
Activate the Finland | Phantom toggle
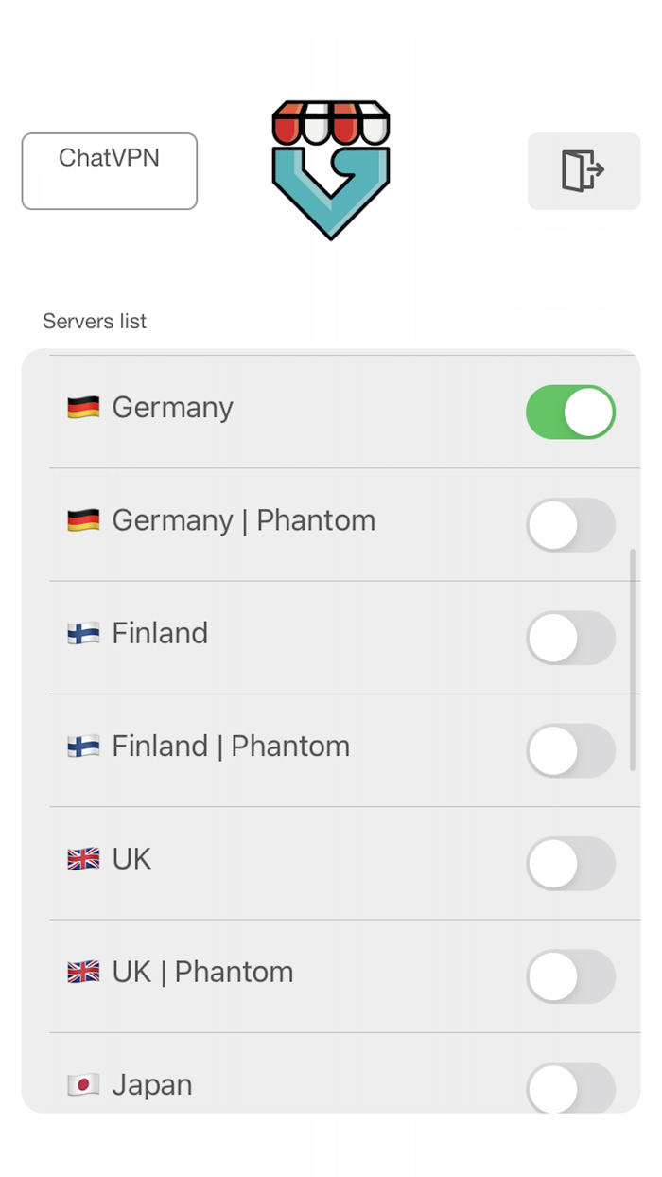coord(570,750)
